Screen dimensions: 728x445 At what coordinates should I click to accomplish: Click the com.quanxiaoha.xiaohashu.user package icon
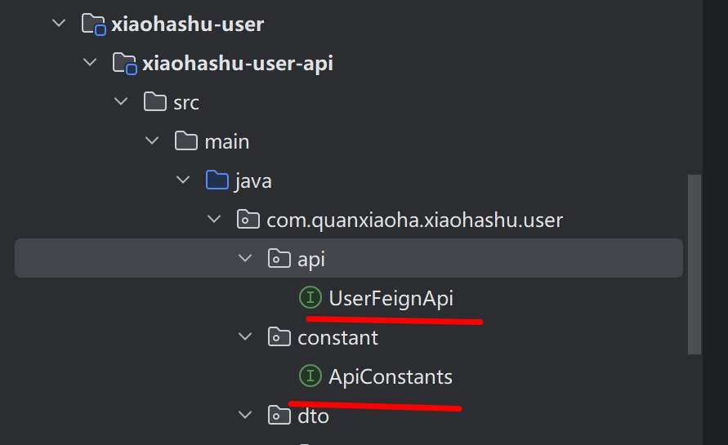(x=248, y=220)
